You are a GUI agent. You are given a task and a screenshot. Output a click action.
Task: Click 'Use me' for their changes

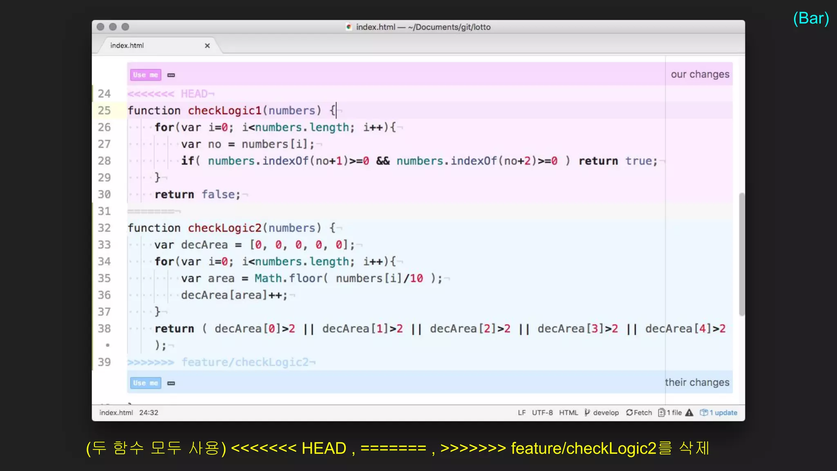(145, 383)
